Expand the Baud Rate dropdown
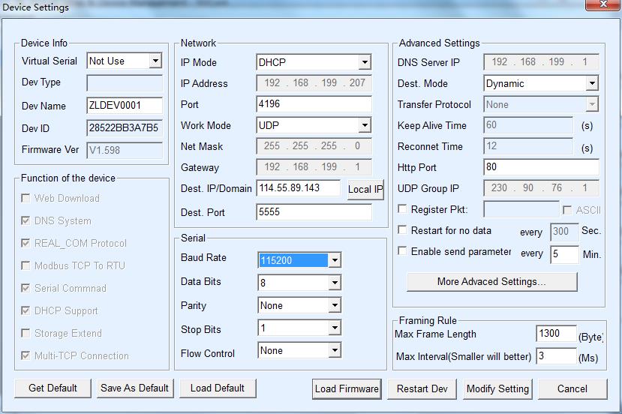Screen dimensions: 622x414 pos(335,260)
